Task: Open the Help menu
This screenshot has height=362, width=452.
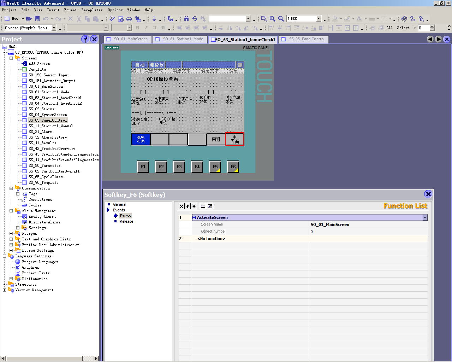Action: click(149, 10)
